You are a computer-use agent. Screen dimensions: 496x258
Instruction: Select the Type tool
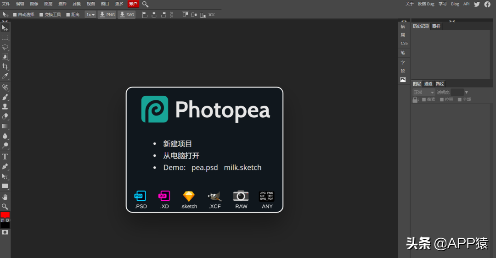[x=5, y=157]
